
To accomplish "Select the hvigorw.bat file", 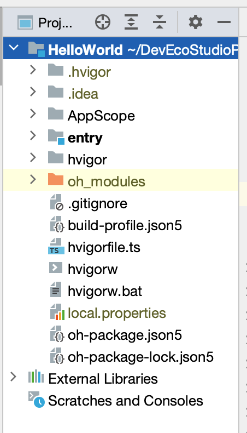I will (x=105, y=291).
